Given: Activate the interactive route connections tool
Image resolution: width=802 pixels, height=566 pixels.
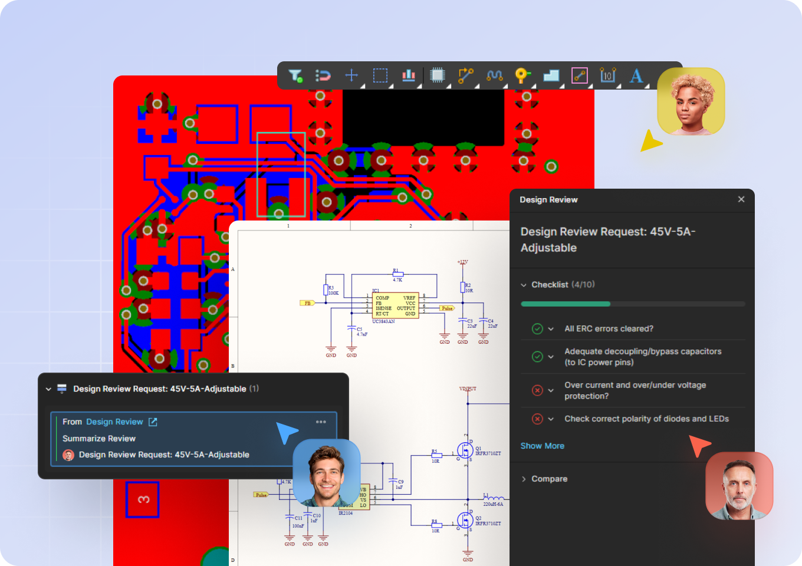Looking at the screenshot, I should click(x=466, y=75).
